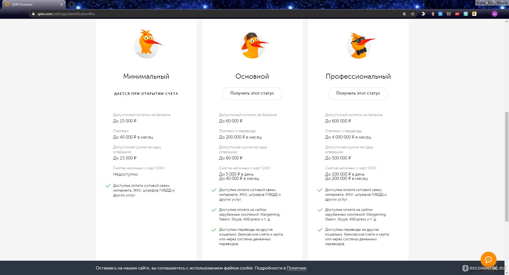This screenshot has height=275, width=509.
Task: Click the Недоступно cash withdrawal value
Action: click(125, 174)
